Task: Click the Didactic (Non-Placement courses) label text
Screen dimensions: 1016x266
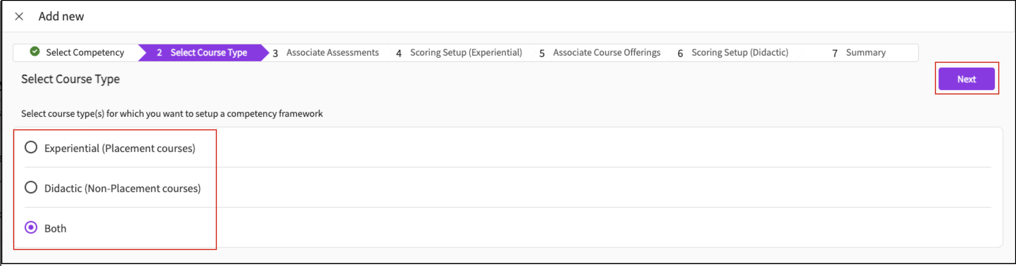Action: [122, 189]
